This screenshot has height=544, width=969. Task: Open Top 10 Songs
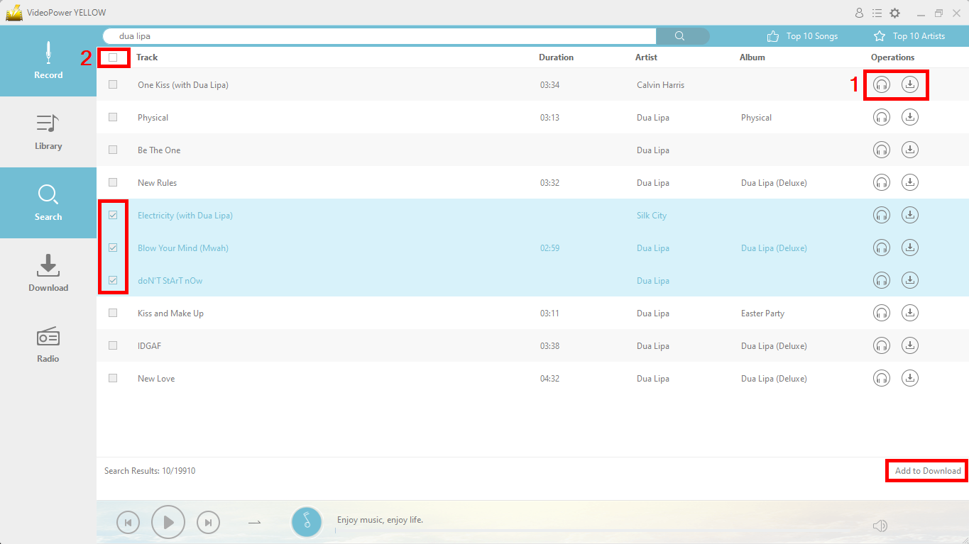pos(802,35)
